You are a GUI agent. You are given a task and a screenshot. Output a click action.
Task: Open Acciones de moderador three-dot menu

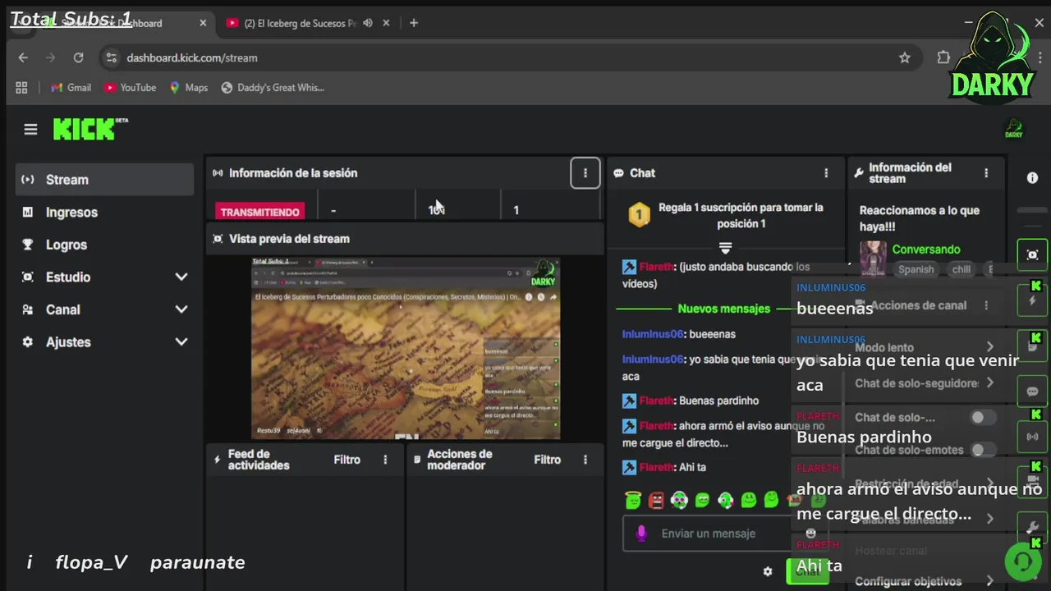click(585, 460)
